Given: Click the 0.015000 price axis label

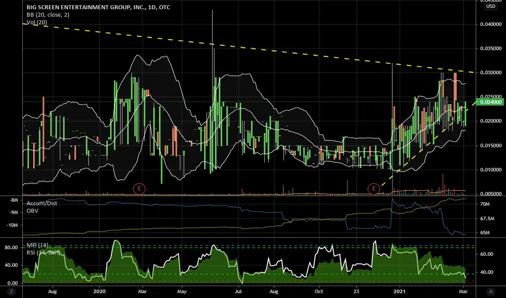Looking at the screenshot, I should click(491, 146).
